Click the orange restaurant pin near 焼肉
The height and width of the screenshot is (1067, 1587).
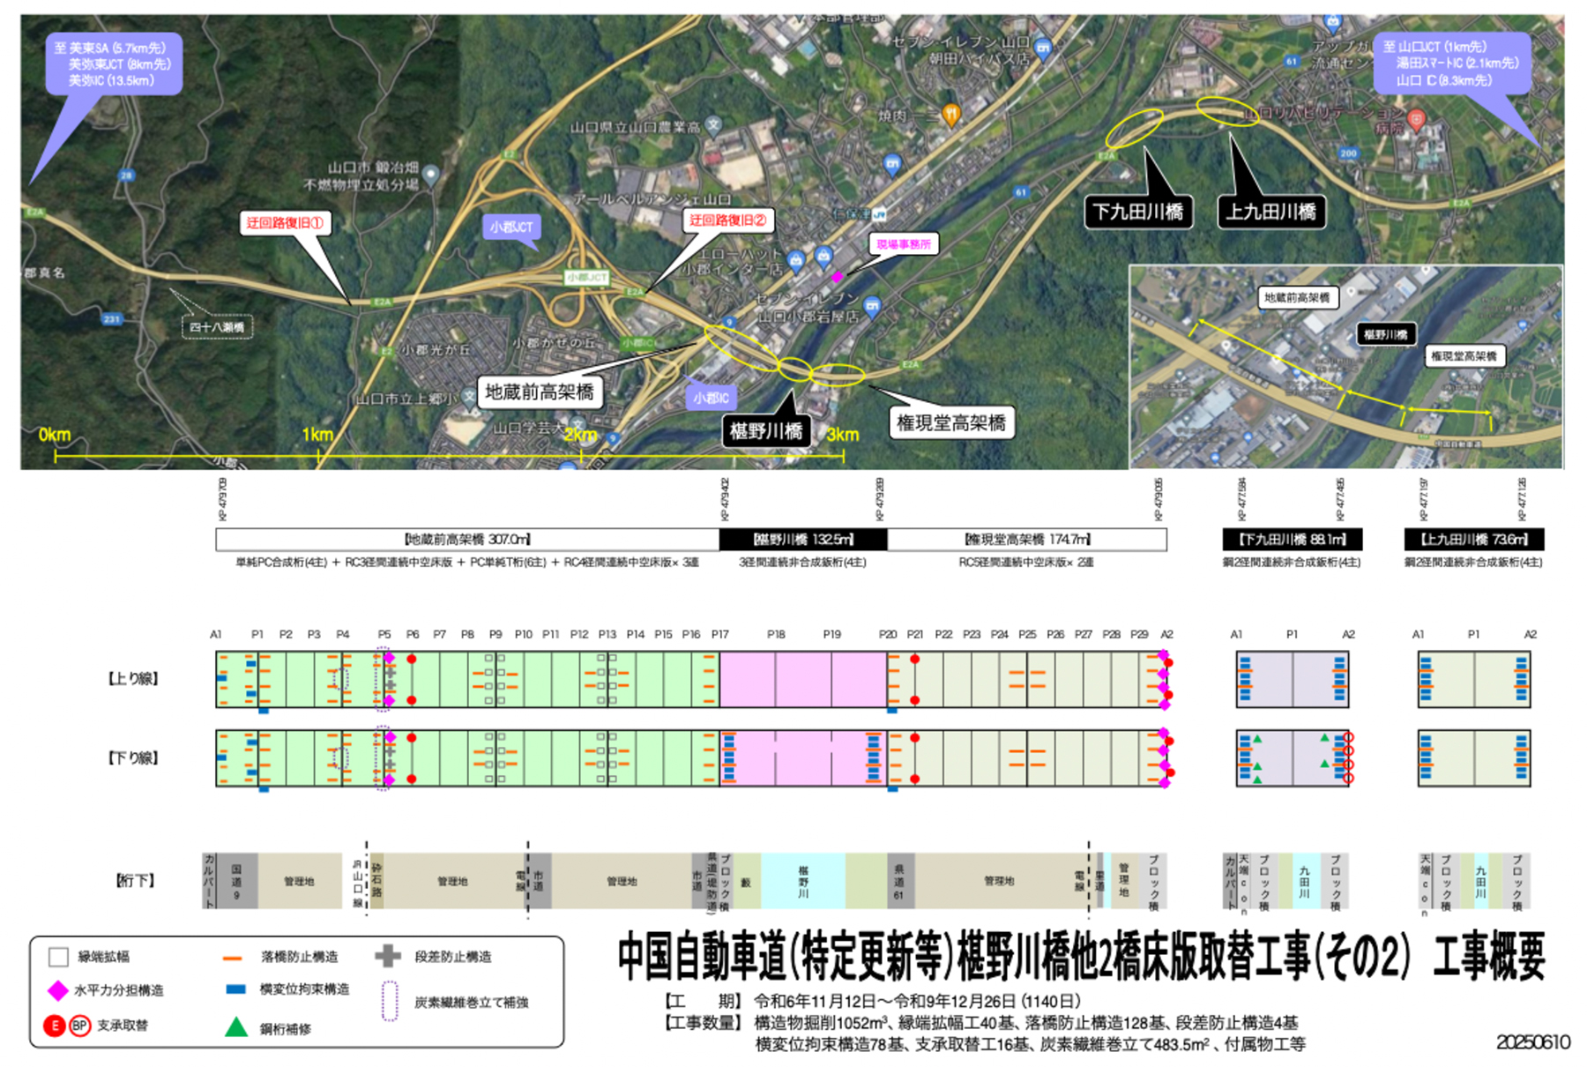950,114
